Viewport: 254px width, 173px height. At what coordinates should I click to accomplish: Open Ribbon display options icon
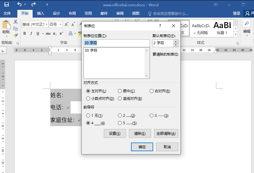(215, 4)
